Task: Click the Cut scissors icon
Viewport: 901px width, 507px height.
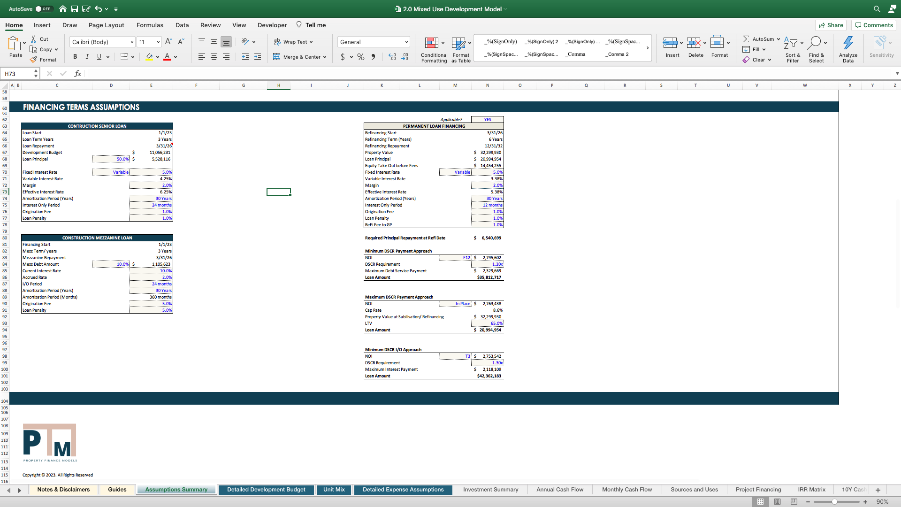Action: (x=33, y=39)
